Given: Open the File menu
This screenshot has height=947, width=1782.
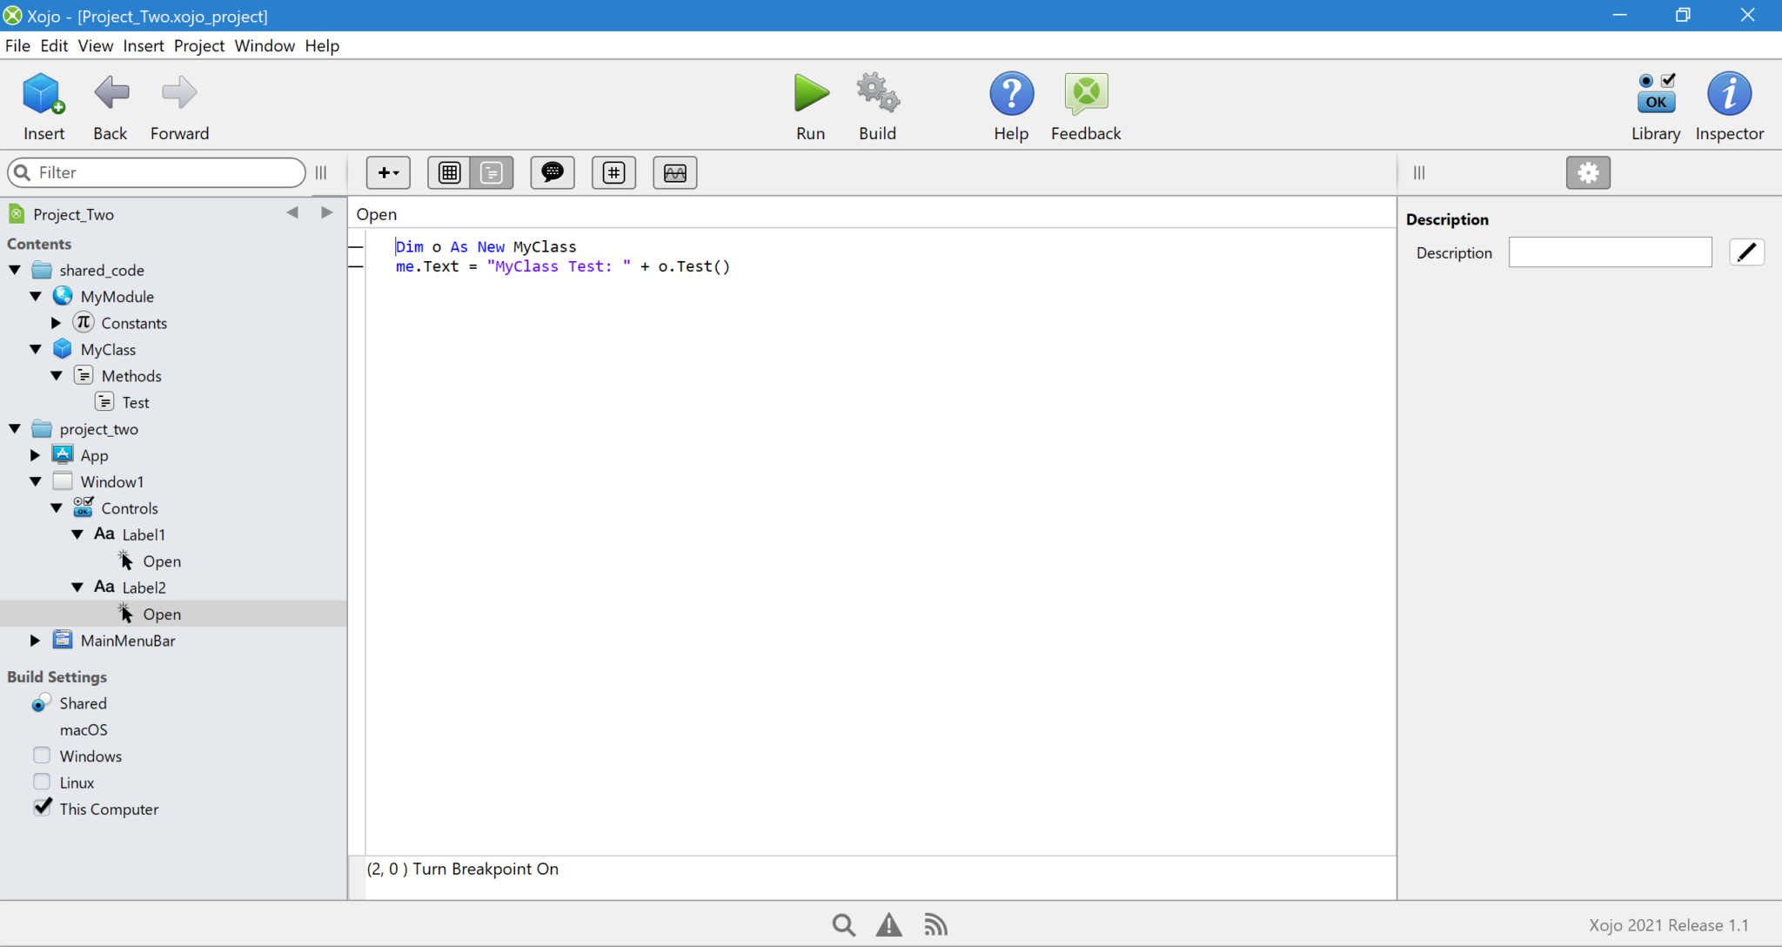Looking at the screenshot, I should pyautogui.click(x=17, y=45).
